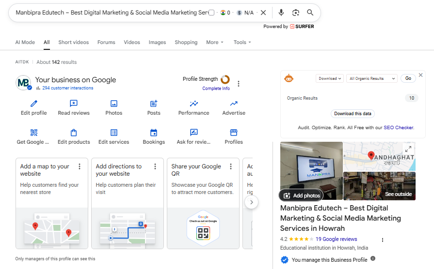
Task: Expand the Tools menu
Action: click(242, 42)
